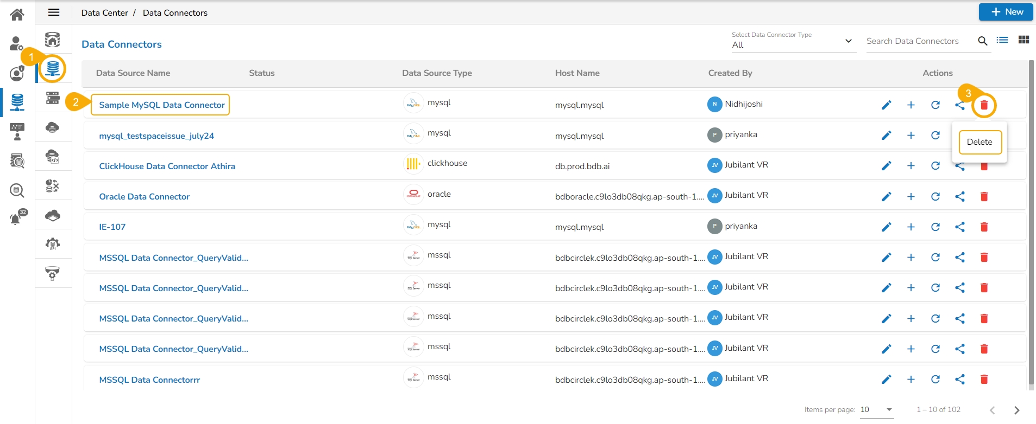
Task: Click the Search Data Connectors field
Action: (919, 41)
